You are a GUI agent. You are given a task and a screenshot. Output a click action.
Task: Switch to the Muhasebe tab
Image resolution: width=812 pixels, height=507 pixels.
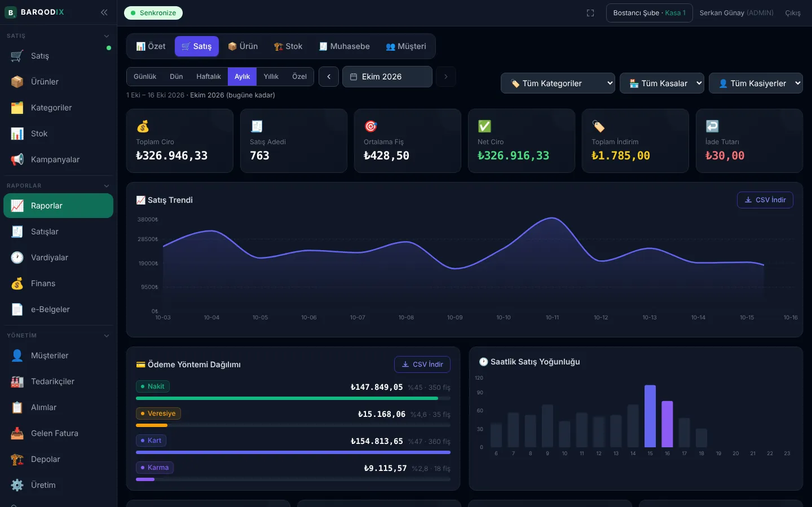[345, 46]
